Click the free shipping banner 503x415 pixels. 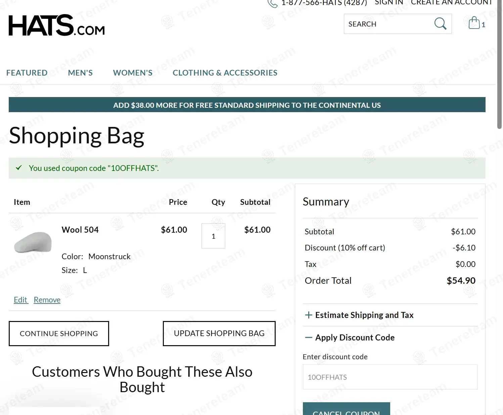(x=247, y=105)
